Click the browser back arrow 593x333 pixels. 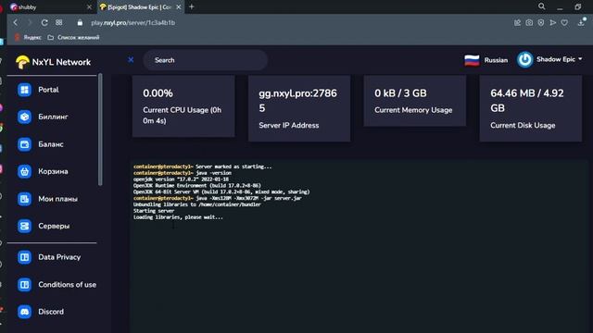click(x=16, y=22)
